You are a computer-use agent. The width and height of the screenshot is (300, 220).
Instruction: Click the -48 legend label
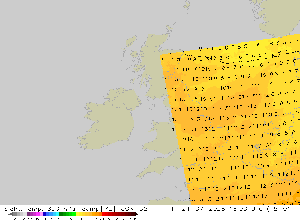click(x=22, y=219)
